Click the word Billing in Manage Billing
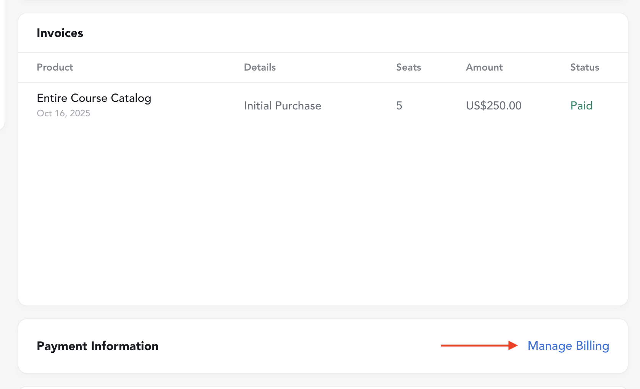Viewport: 640px width, 389px height. 592,346
